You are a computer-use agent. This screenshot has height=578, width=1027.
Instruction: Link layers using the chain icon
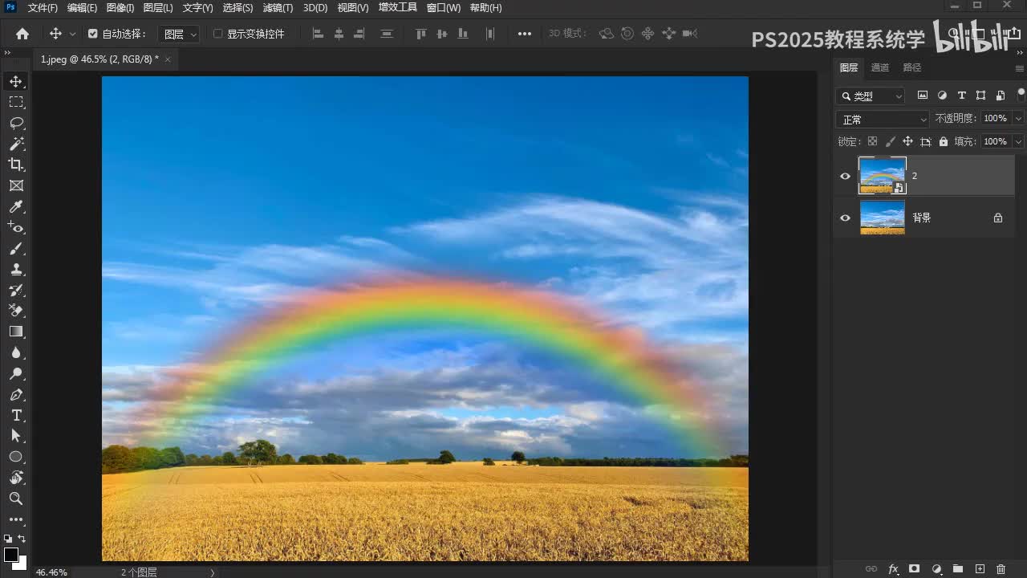coord(871,569)
